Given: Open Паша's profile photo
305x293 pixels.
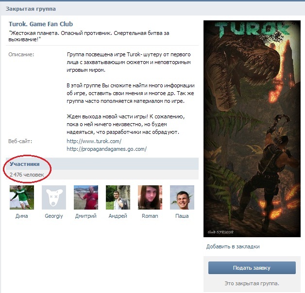Looking at the screenshot, I should pos(182,197).
